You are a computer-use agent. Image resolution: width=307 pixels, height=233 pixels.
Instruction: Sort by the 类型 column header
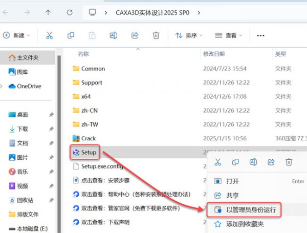[x=280, y=54]
